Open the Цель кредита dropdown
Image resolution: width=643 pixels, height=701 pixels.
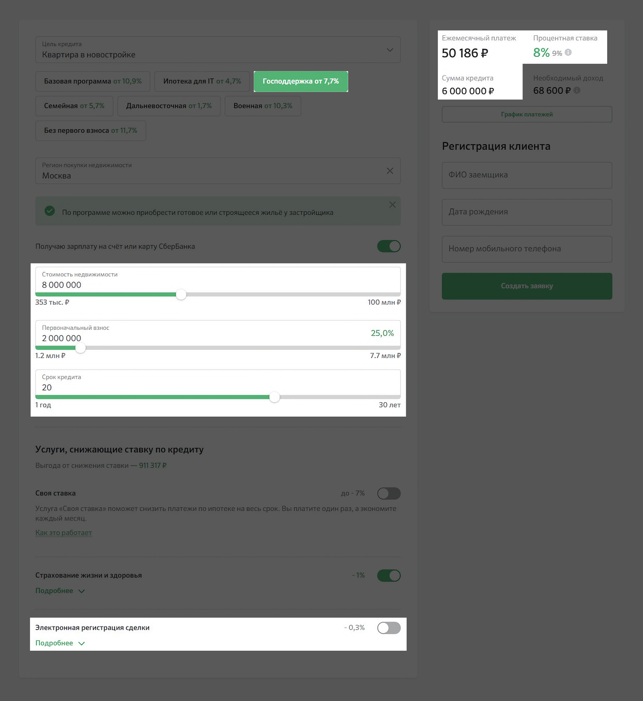218,50
